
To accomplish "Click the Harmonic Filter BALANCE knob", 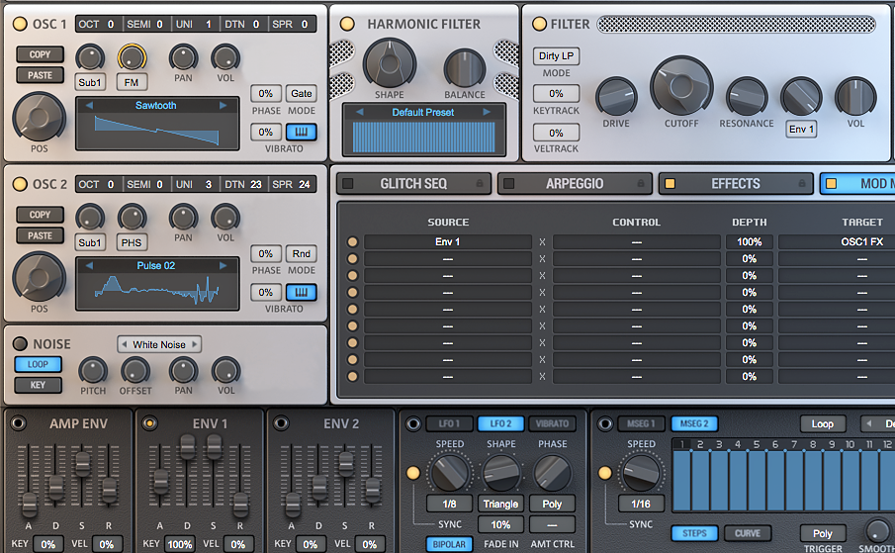I will pyautogui.click(x=465, y=68).
